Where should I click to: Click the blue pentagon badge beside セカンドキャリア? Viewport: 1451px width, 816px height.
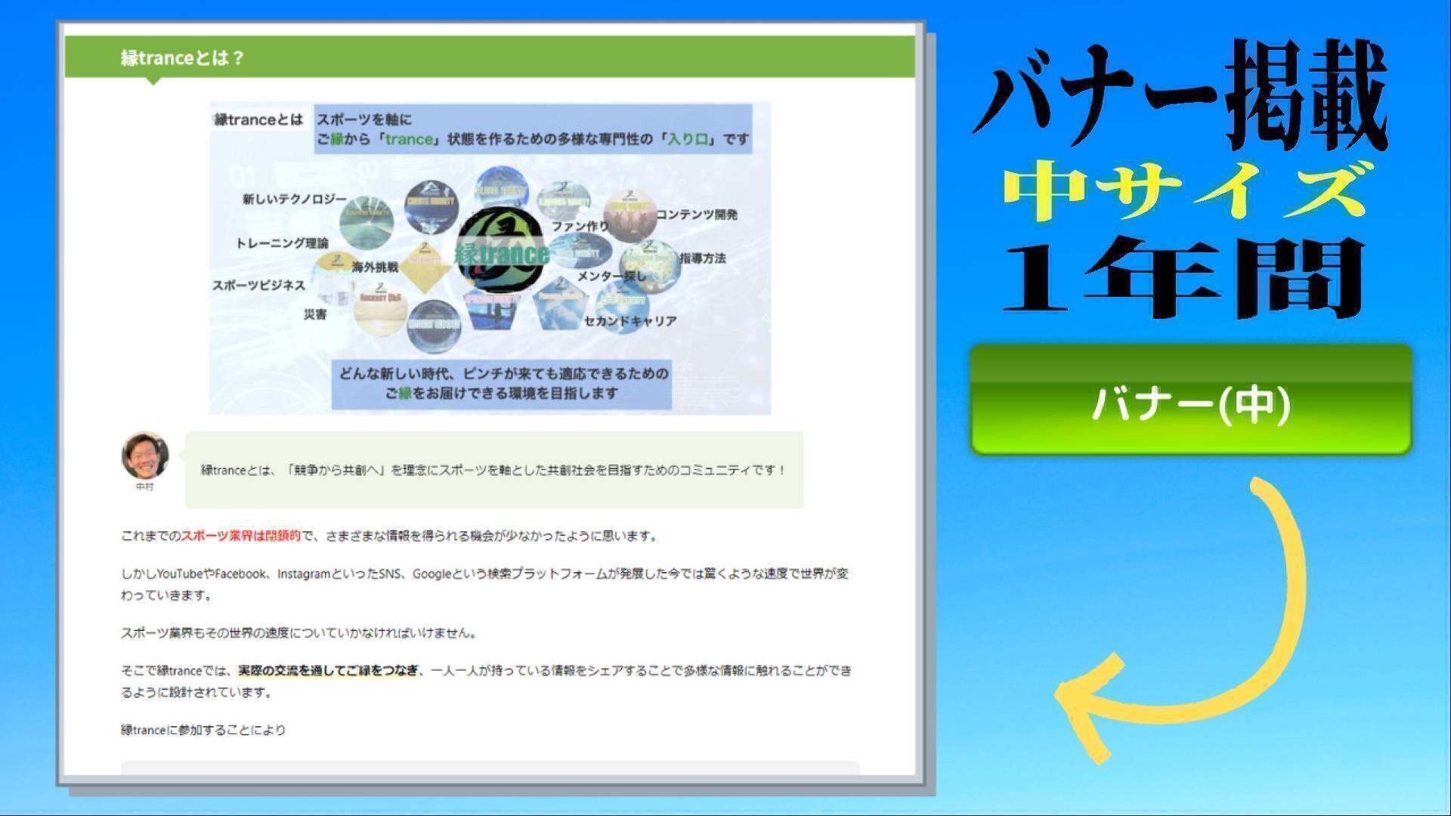tap(560, 302)
